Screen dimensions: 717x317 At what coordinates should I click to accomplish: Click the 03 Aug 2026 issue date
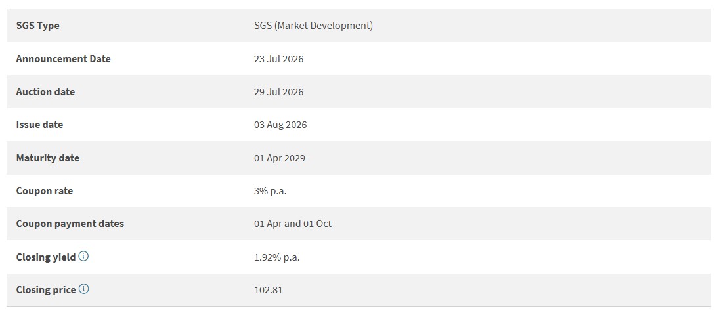[280, 125]
